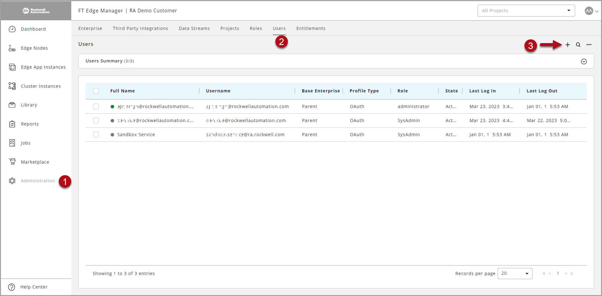This screenshot has height=296, width=602.
Task: Go to next page arrow
Action: [566, 274]
